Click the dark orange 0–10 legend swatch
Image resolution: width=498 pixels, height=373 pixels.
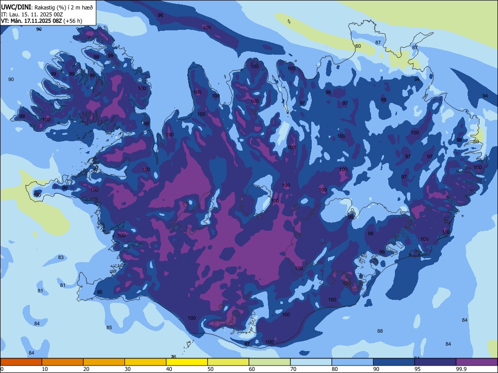(x=21, y=362)
